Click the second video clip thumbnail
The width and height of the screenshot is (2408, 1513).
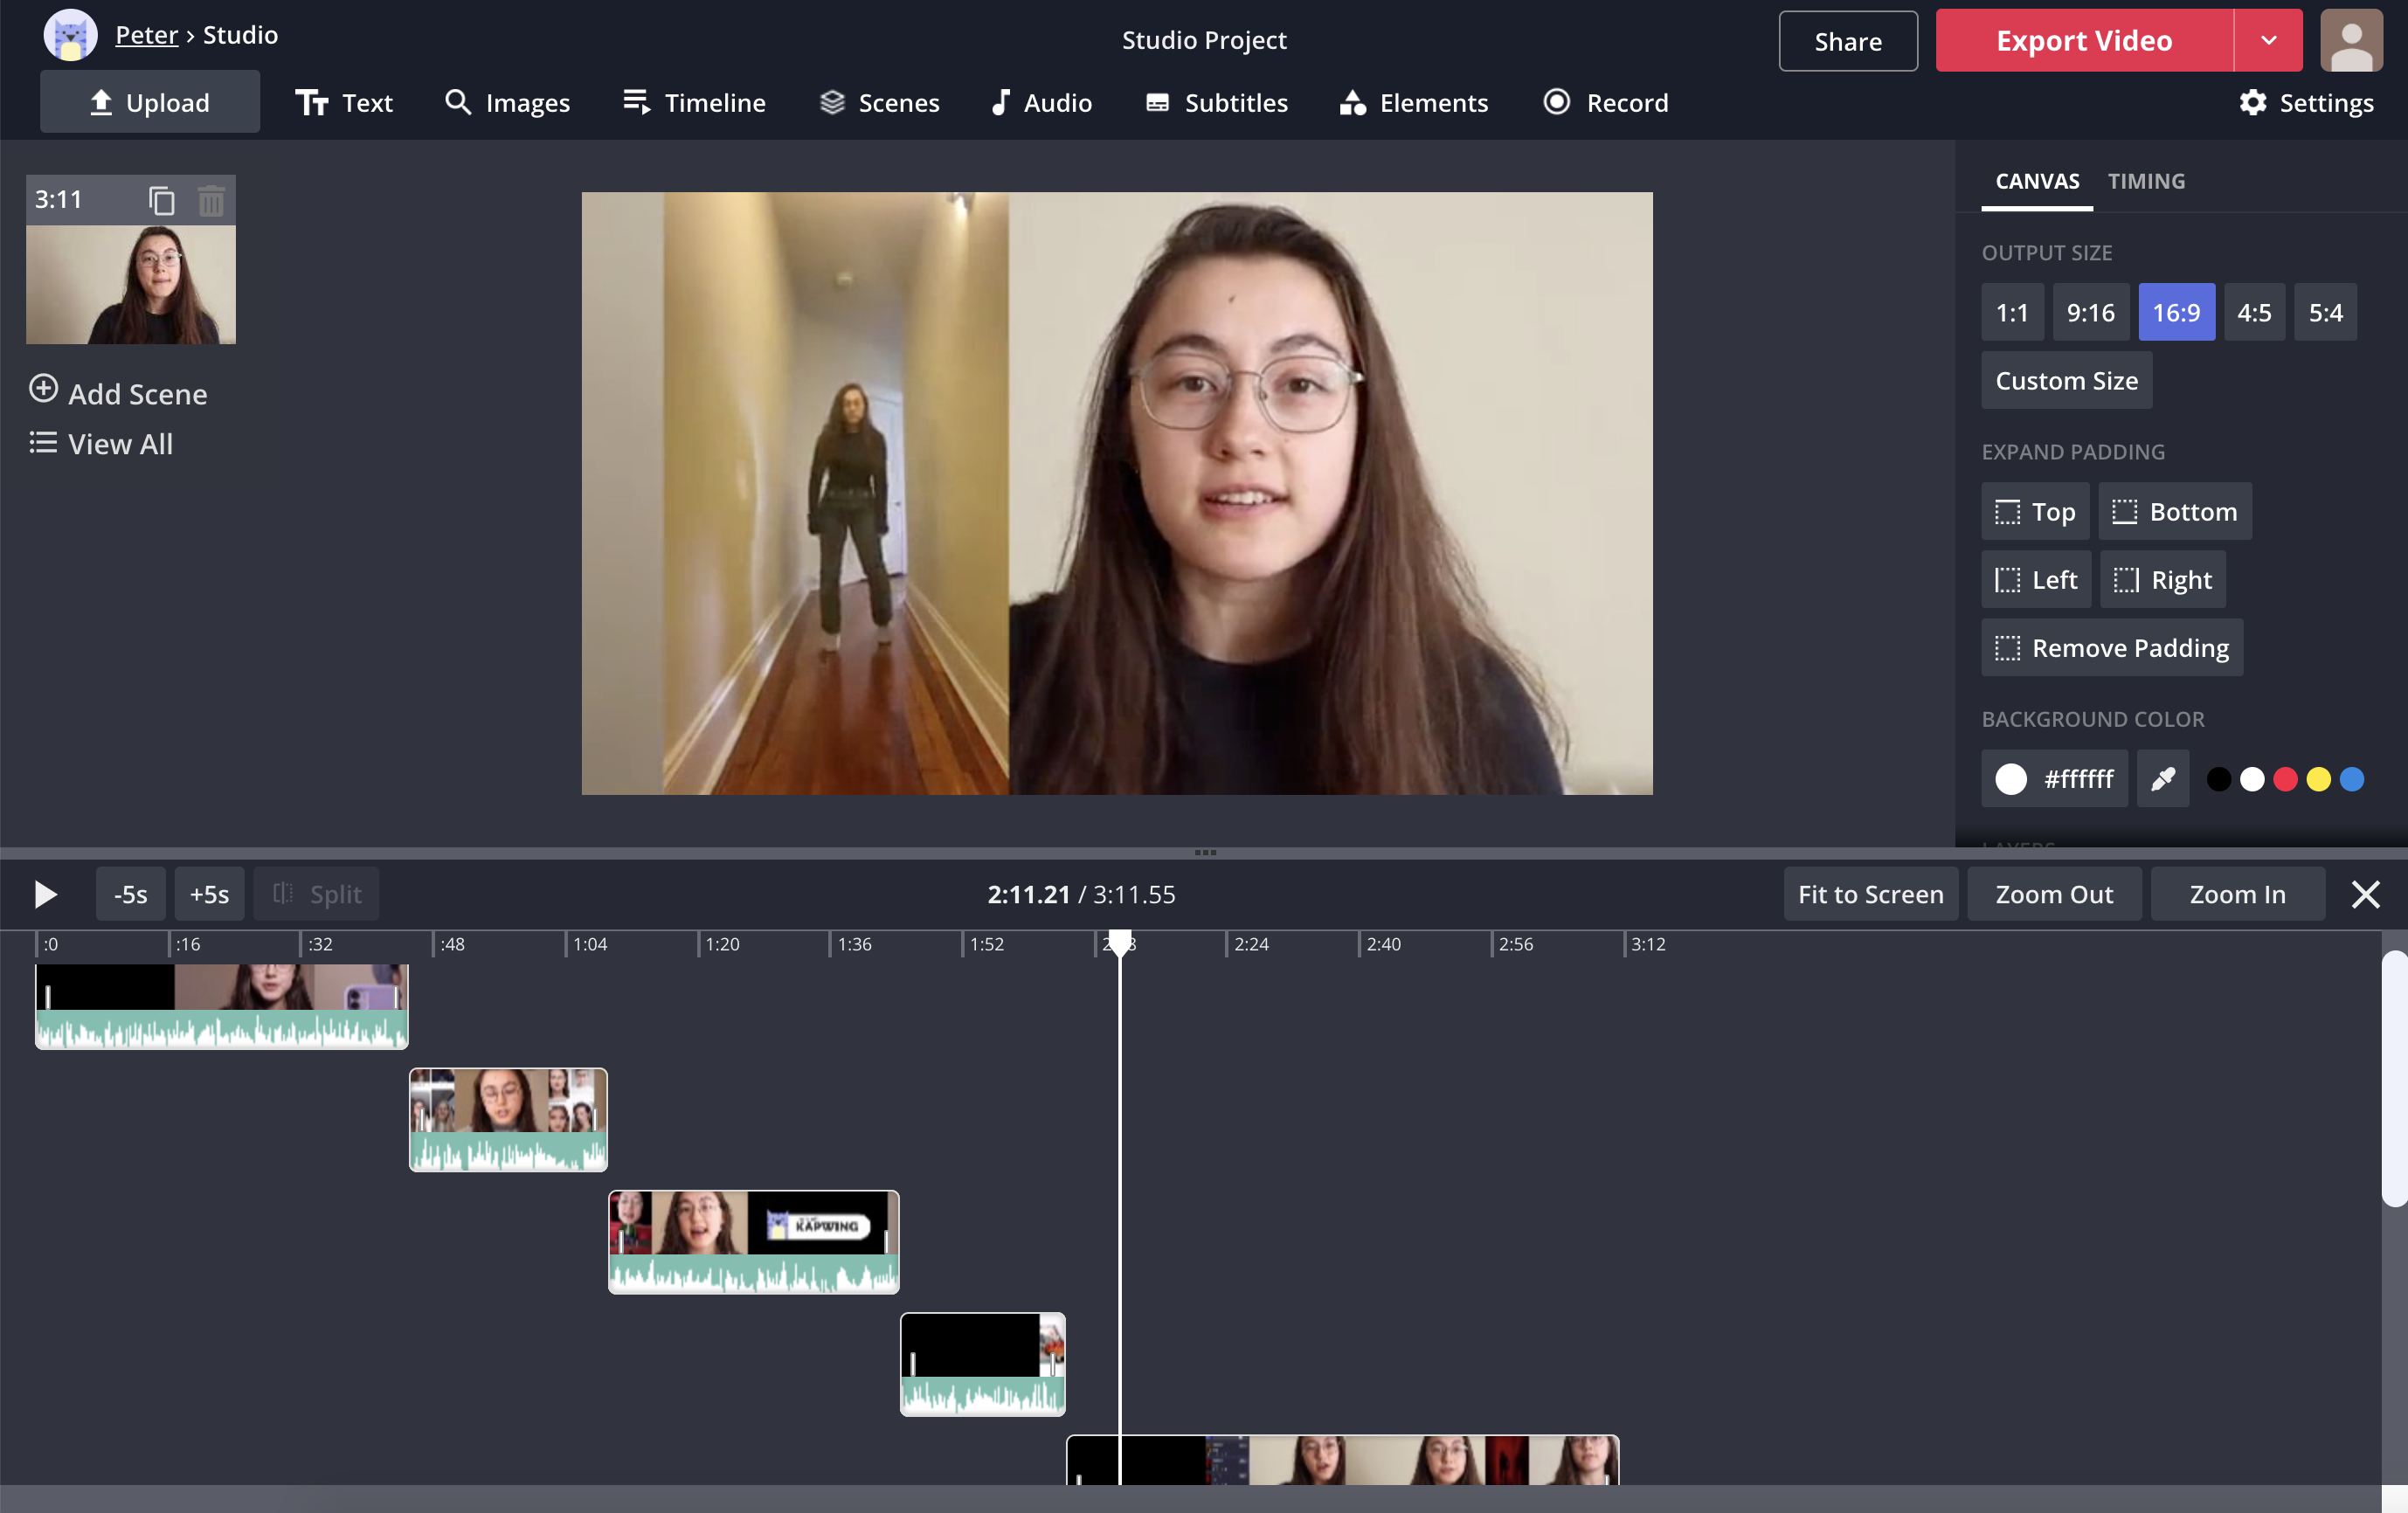(x=508, y=1117)
